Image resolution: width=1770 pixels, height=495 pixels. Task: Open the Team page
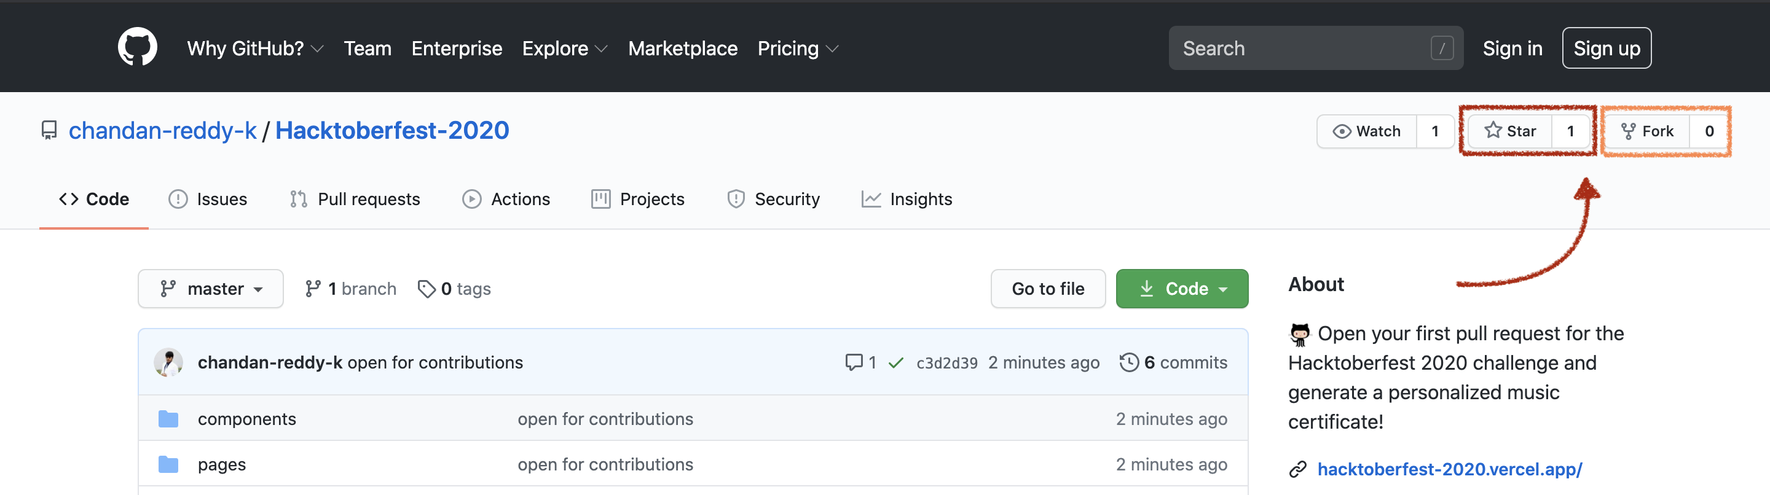(x=367, y=48)
